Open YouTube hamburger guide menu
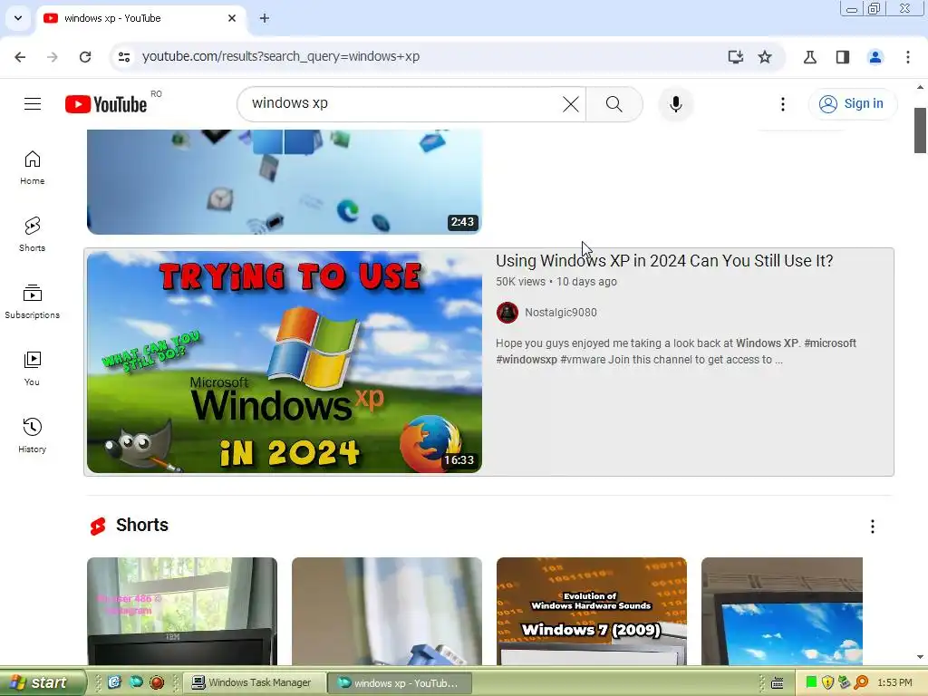This screenshot has width=928, height=696. point(33,104)
